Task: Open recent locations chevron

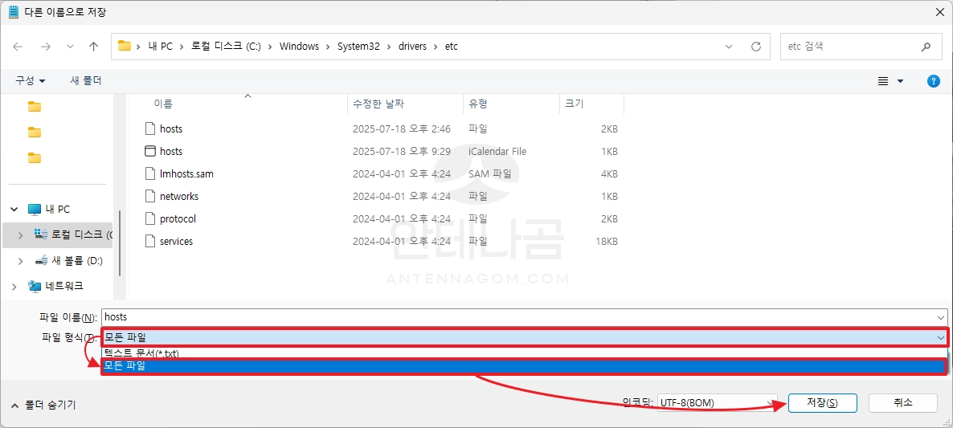Action: click(x=70, y=46)
